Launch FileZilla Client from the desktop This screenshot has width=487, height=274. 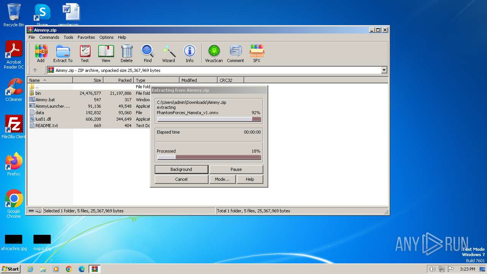[x=14, y=127]
